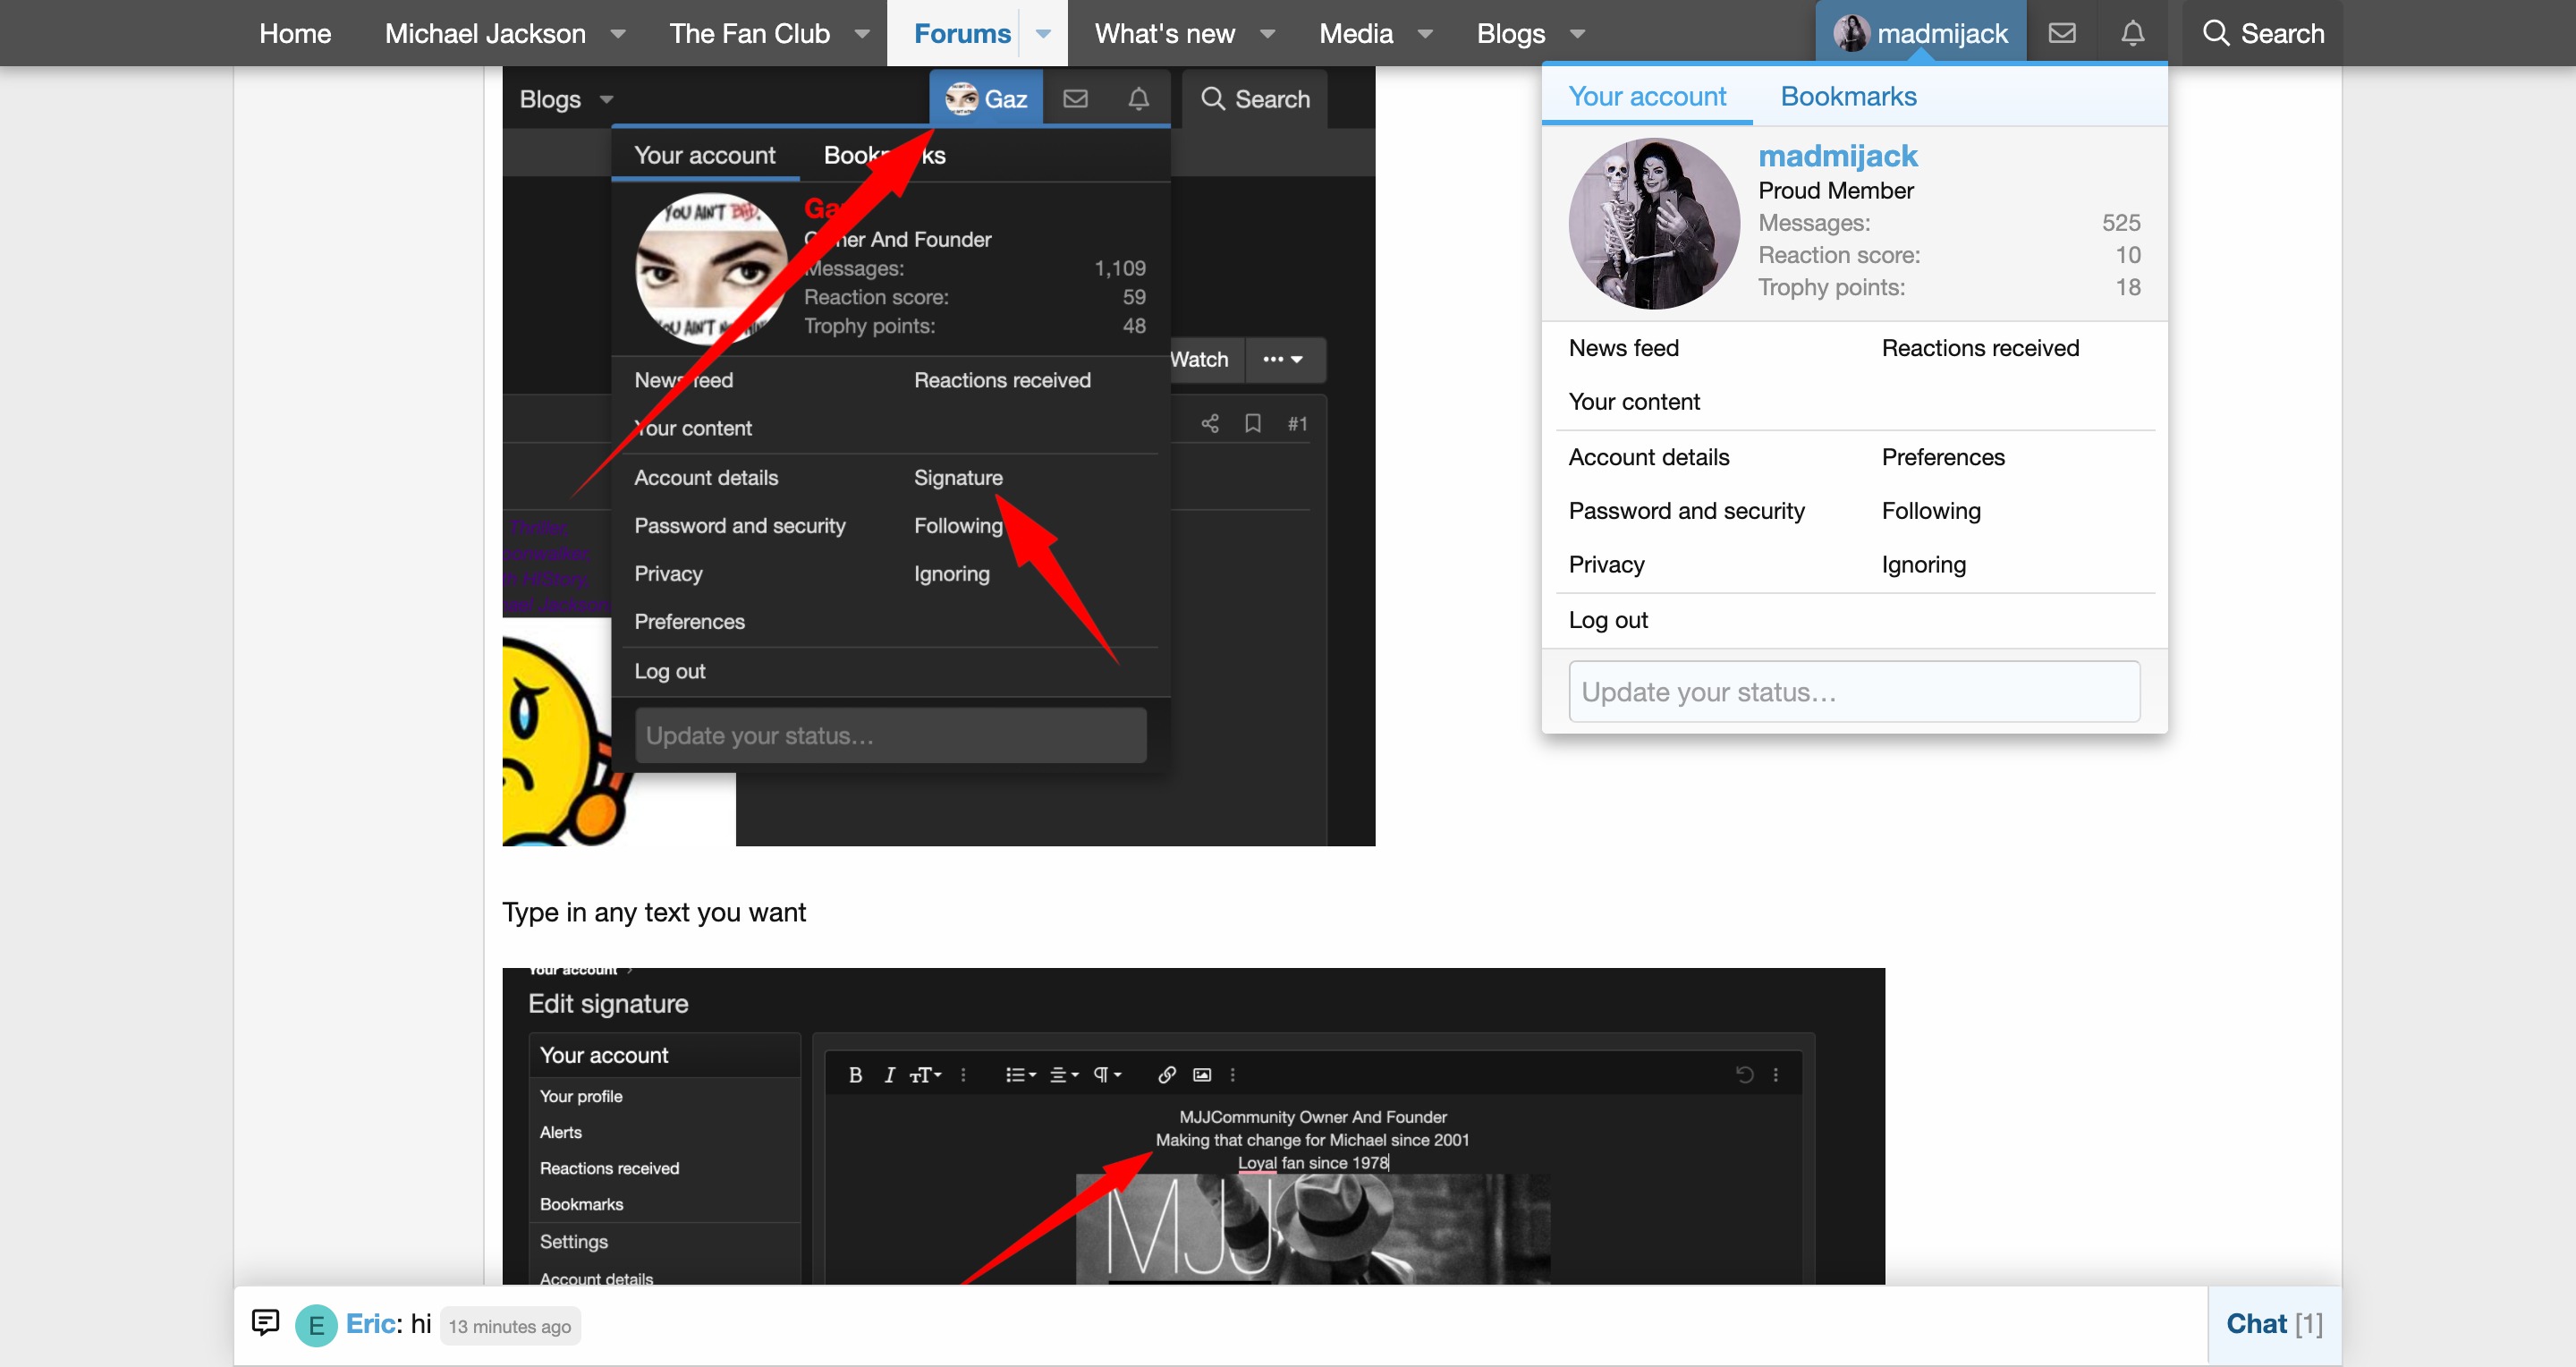Click Eric's name in the chat bar
The width and height of the screenshot is (2576, 1367).
(371, 1323)
